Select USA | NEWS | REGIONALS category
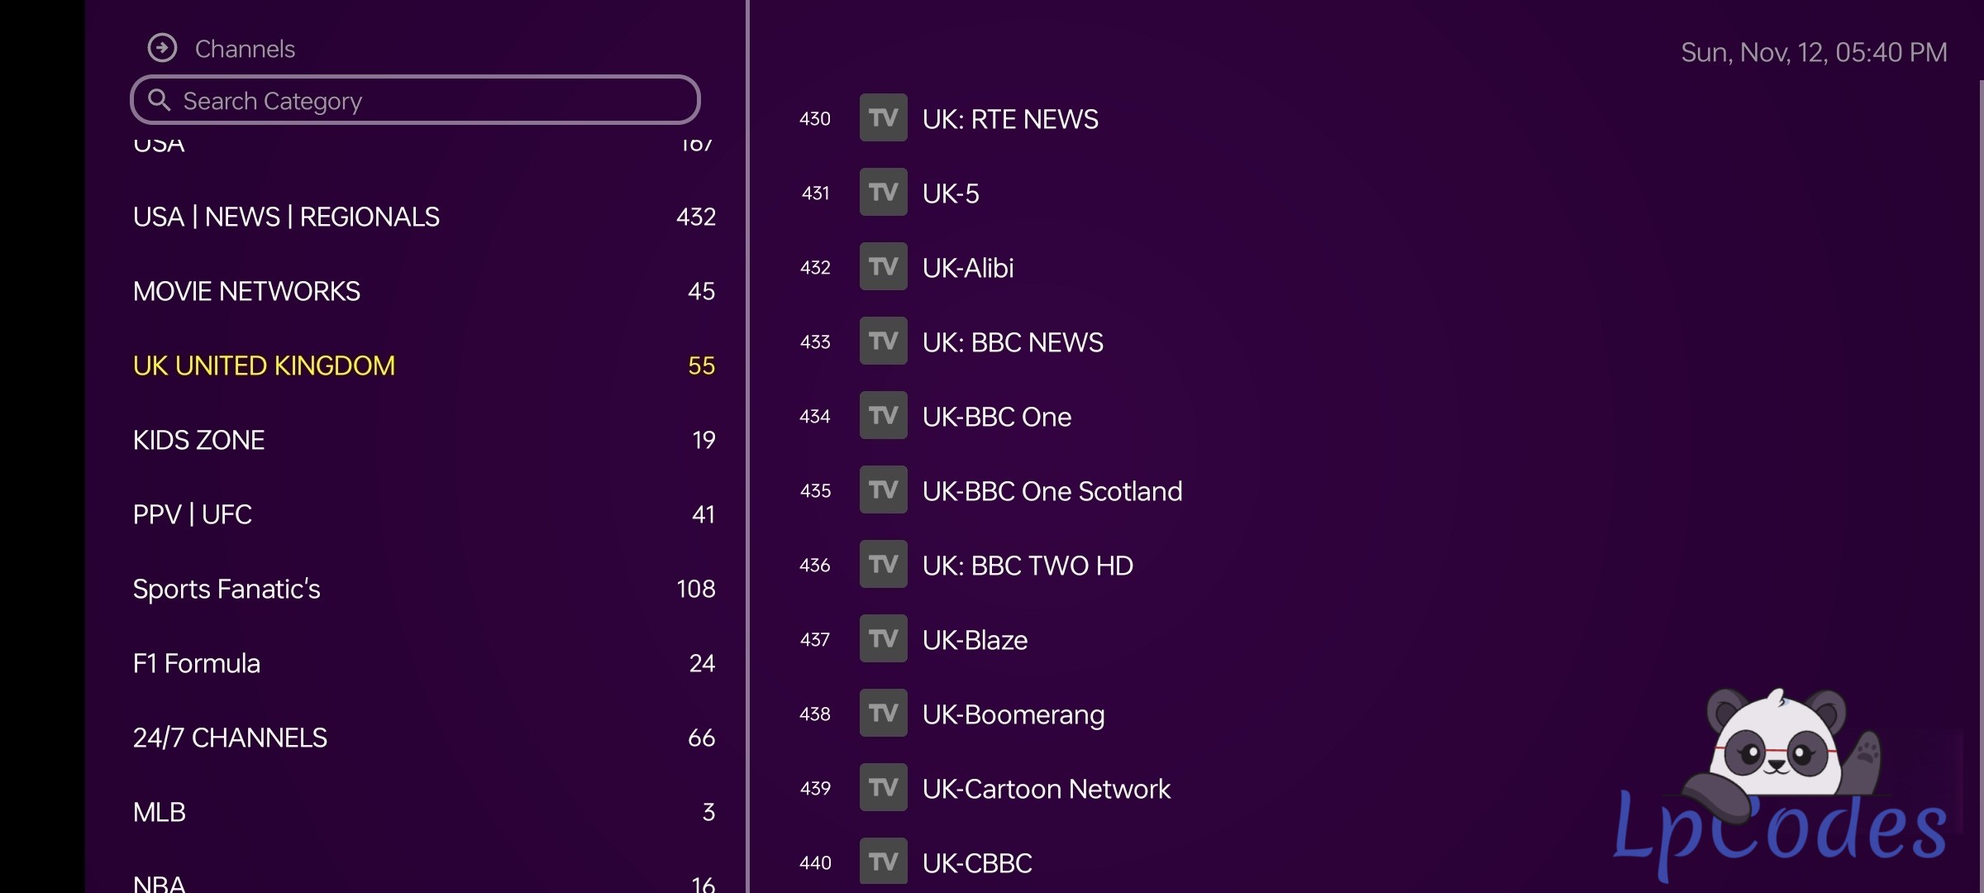Image resolution: width=1984 pixels, height=893 pixels. 286,217
